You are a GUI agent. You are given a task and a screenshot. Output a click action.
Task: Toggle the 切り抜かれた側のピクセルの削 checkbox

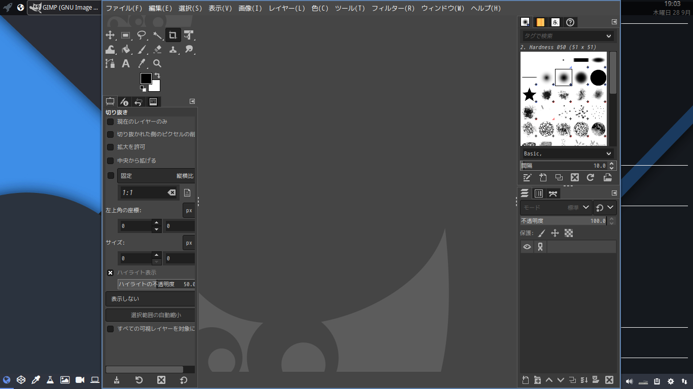click(110, 134)
